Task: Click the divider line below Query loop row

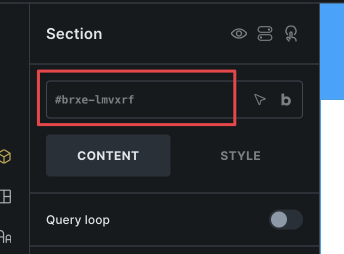Action: (x=174, y=246)
